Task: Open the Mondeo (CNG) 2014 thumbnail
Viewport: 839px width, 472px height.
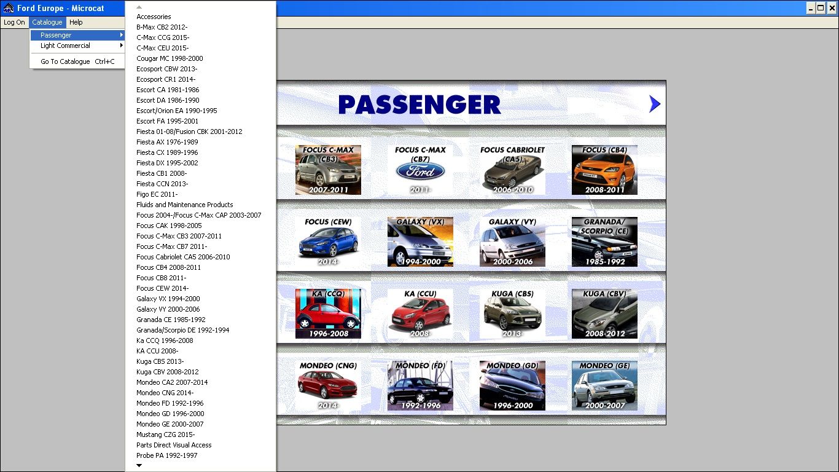Action: 328,385
